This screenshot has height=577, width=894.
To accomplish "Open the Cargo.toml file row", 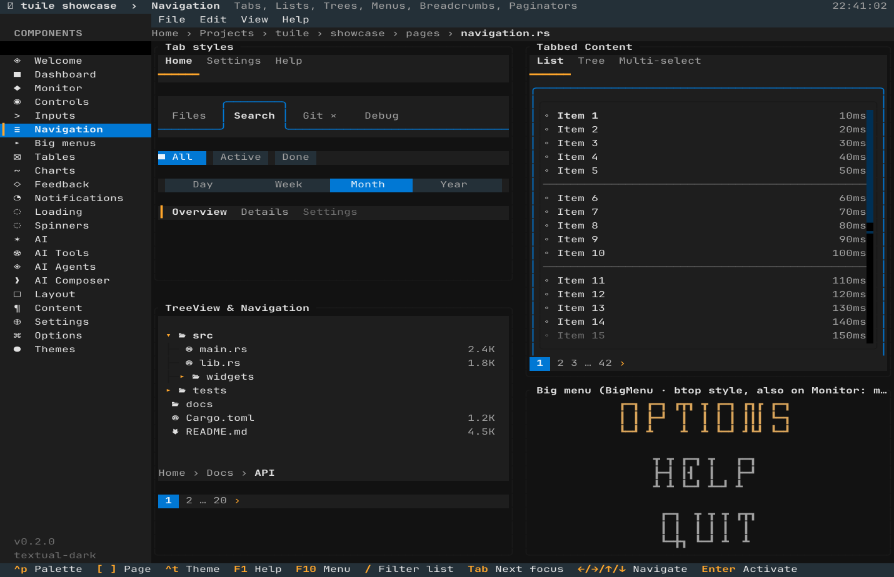I will 333,418.
